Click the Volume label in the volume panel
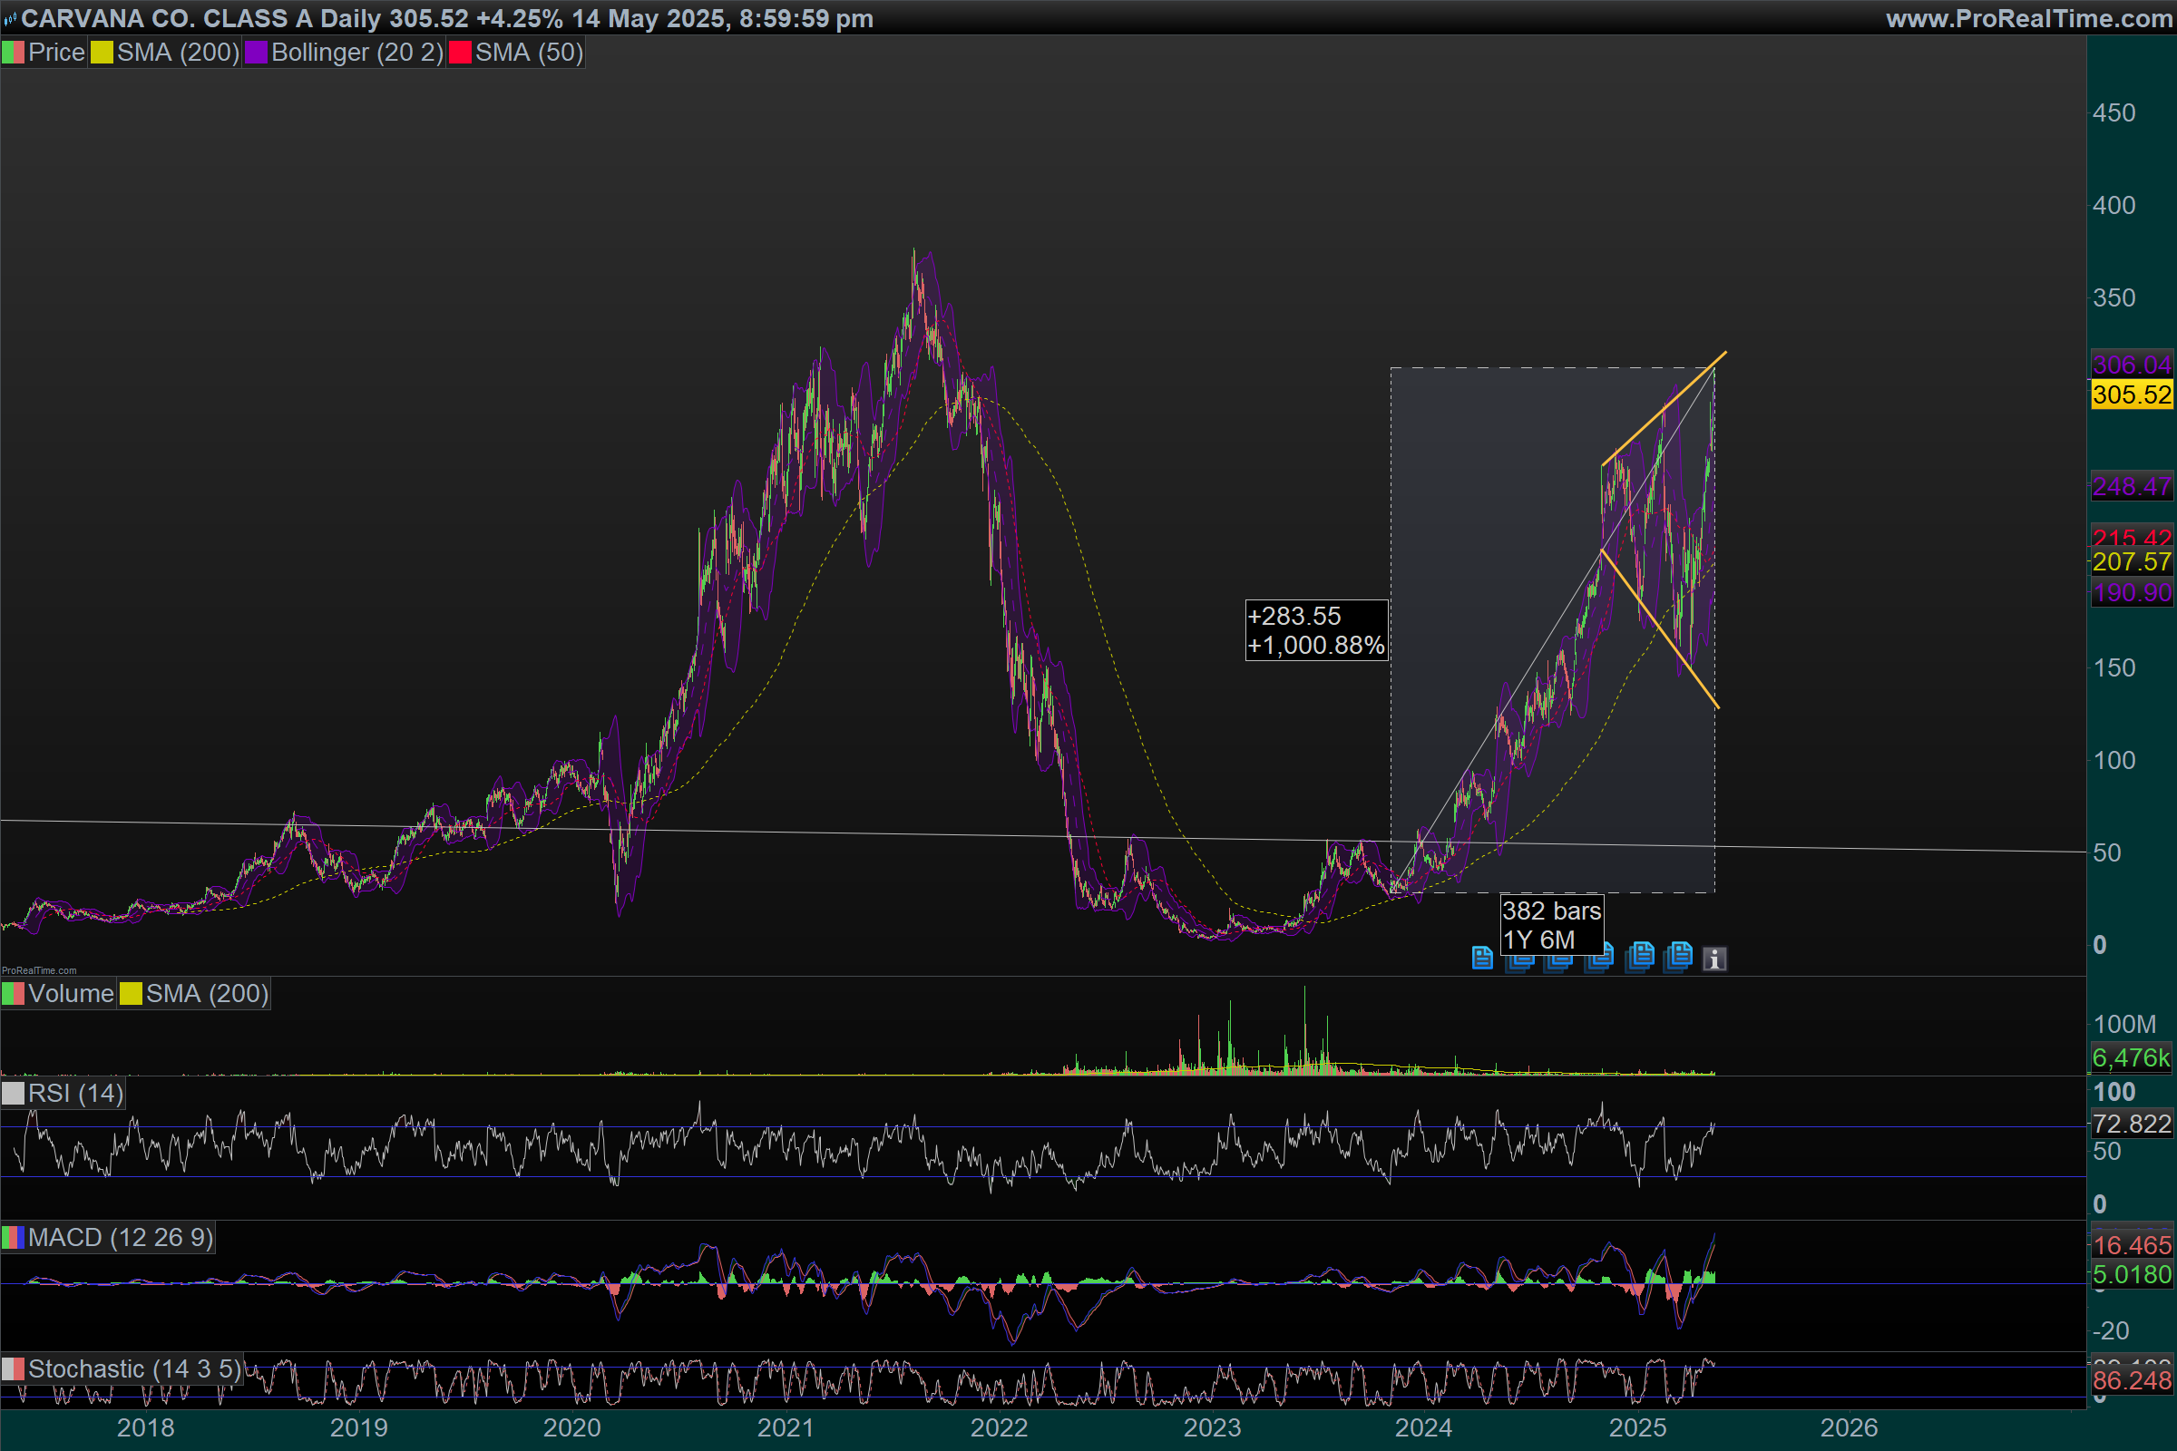 point(71,994)
